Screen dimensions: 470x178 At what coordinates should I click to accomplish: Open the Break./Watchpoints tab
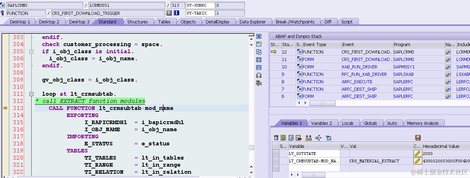(x=295, y=22)
